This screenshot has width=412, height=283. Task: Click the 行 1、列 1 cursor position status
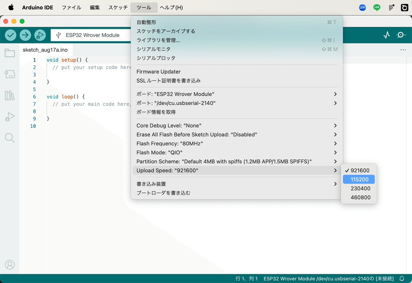click(247, 279)
